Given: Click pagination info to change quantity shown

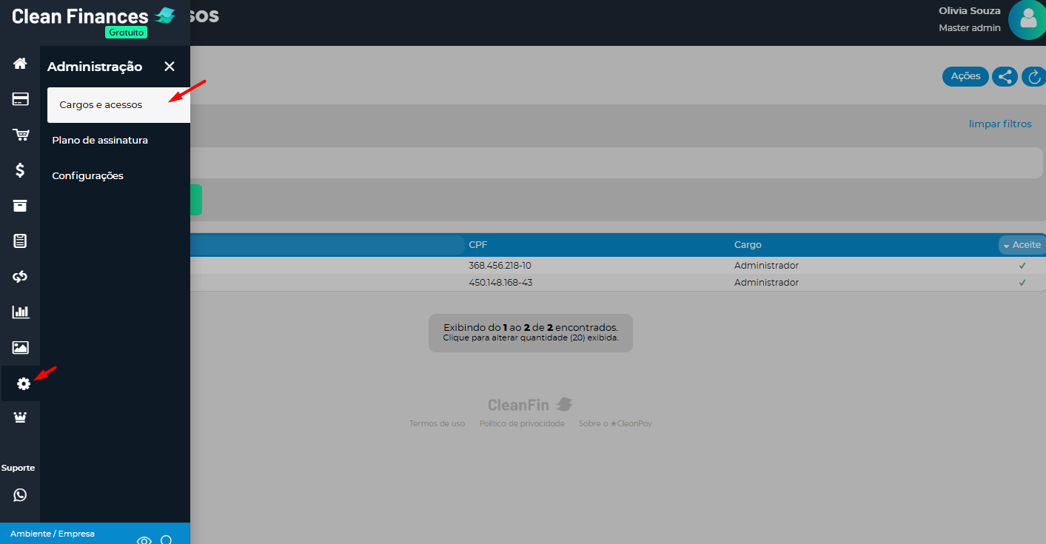Looking at the screenshot, I should pos(530,332).
